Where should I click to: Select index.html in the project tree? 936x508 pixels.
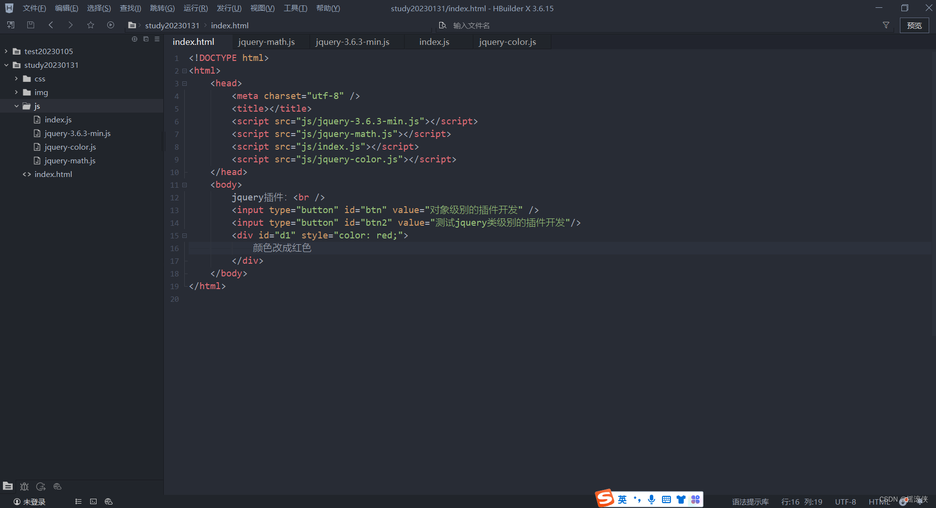pyautogui.click(x=53, y=174)
